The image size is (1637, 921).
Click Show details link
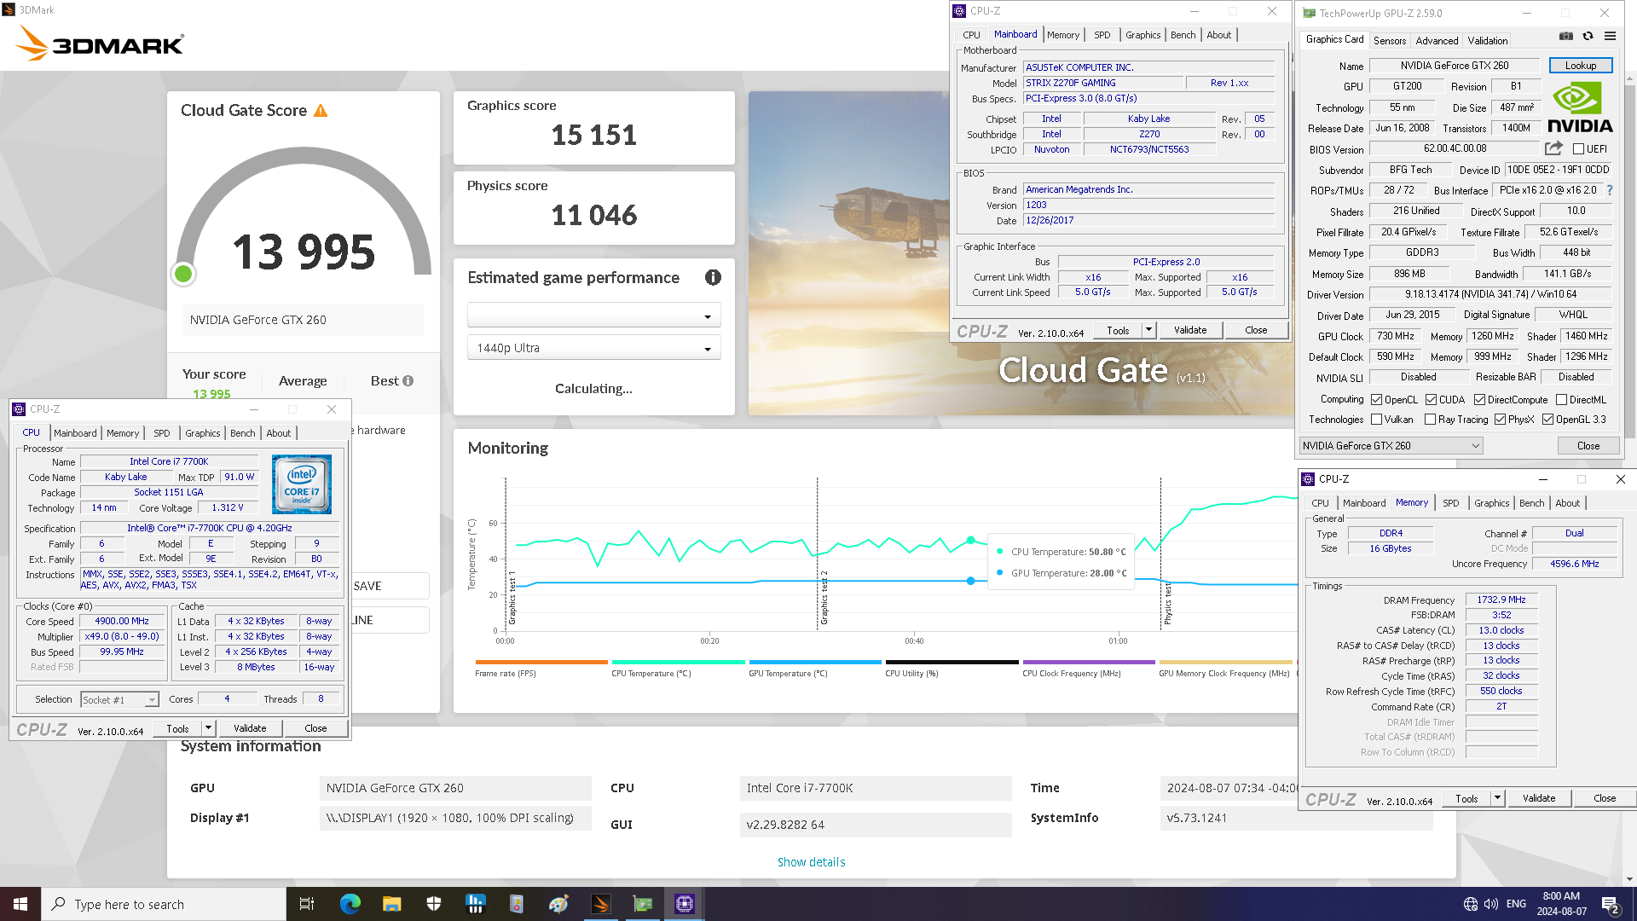click(x=811, y=862)
